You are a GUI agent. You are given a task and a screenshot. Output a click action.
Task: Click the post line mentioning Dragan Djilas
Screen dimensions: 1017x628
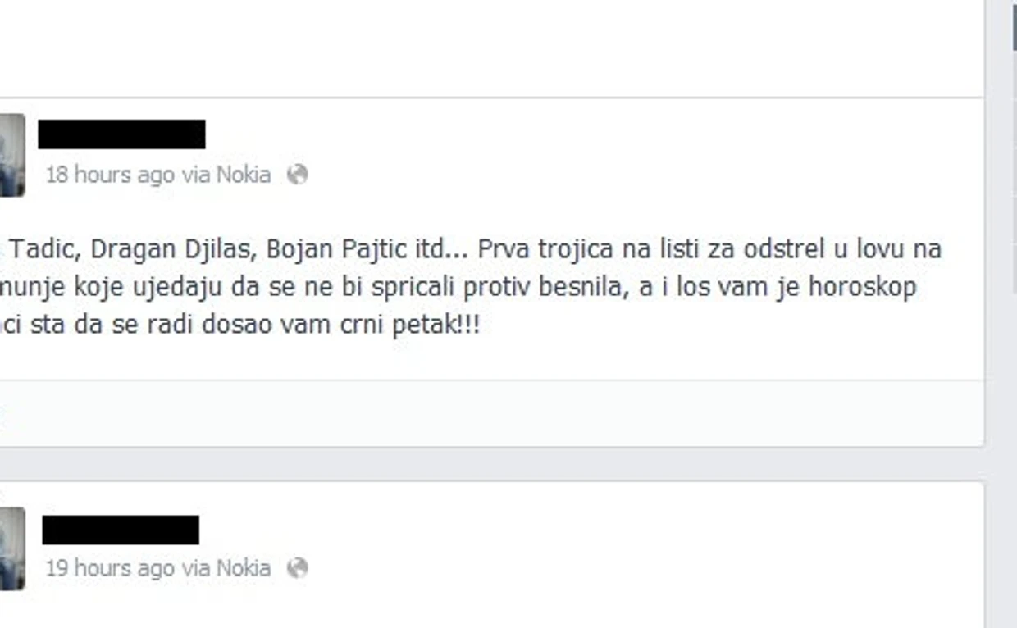pos(471,249)
